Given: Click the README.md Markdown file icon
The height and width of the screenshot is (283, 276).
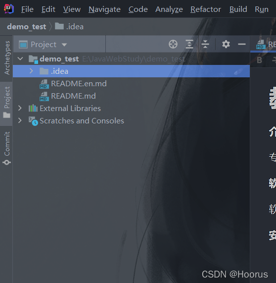Looking at the screenshot, I should (44, 96).
